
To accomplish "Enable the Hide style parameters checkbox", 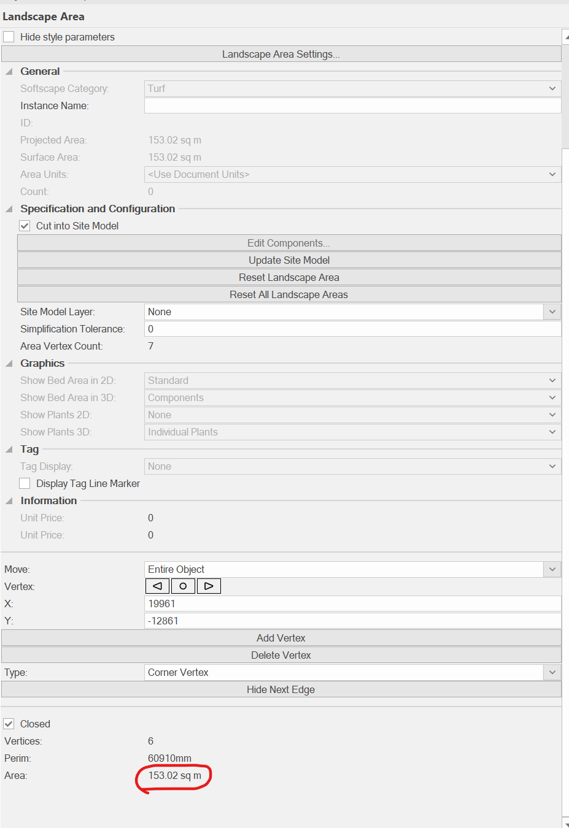I will (9, 36).
